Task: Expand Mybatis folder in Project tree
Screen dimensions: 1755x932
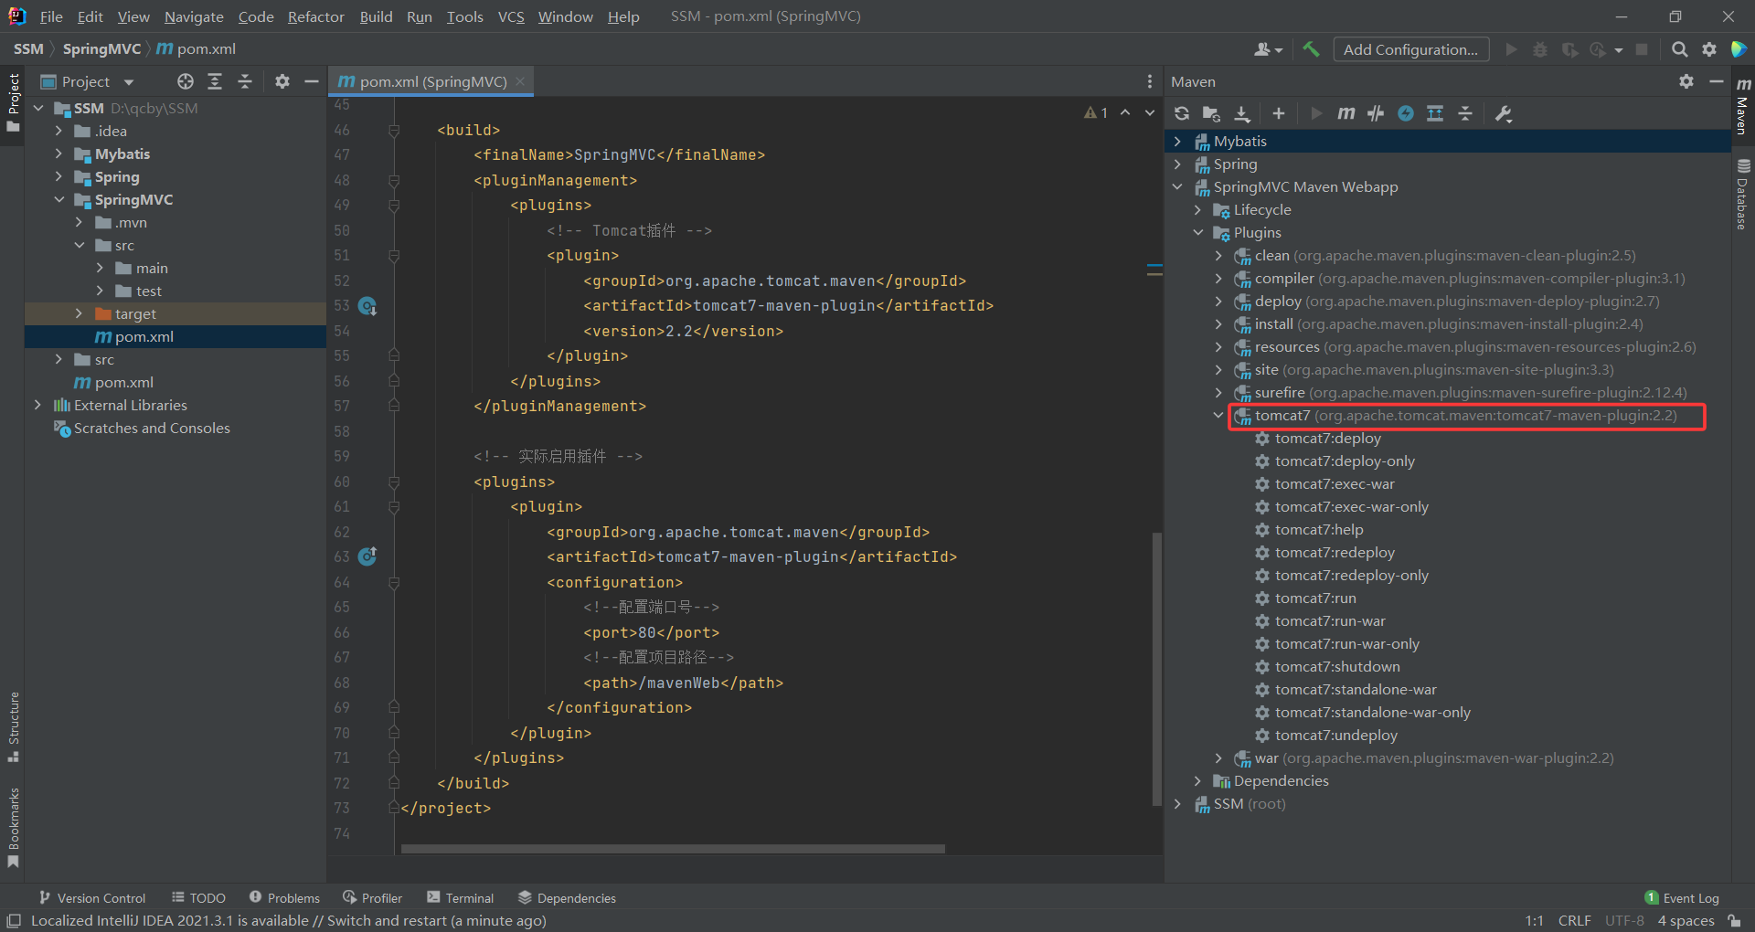Action: (x=58, y=154)
